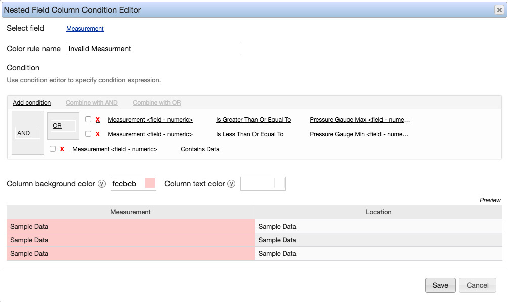Save the color rule

click(x=440, y=285)
